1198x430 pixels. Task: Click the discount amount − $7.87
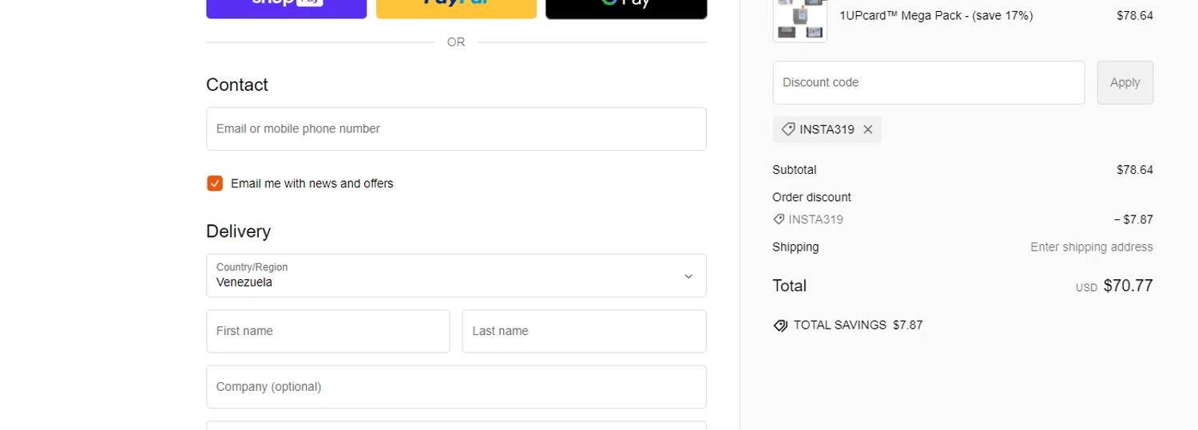pos(1133,219)
